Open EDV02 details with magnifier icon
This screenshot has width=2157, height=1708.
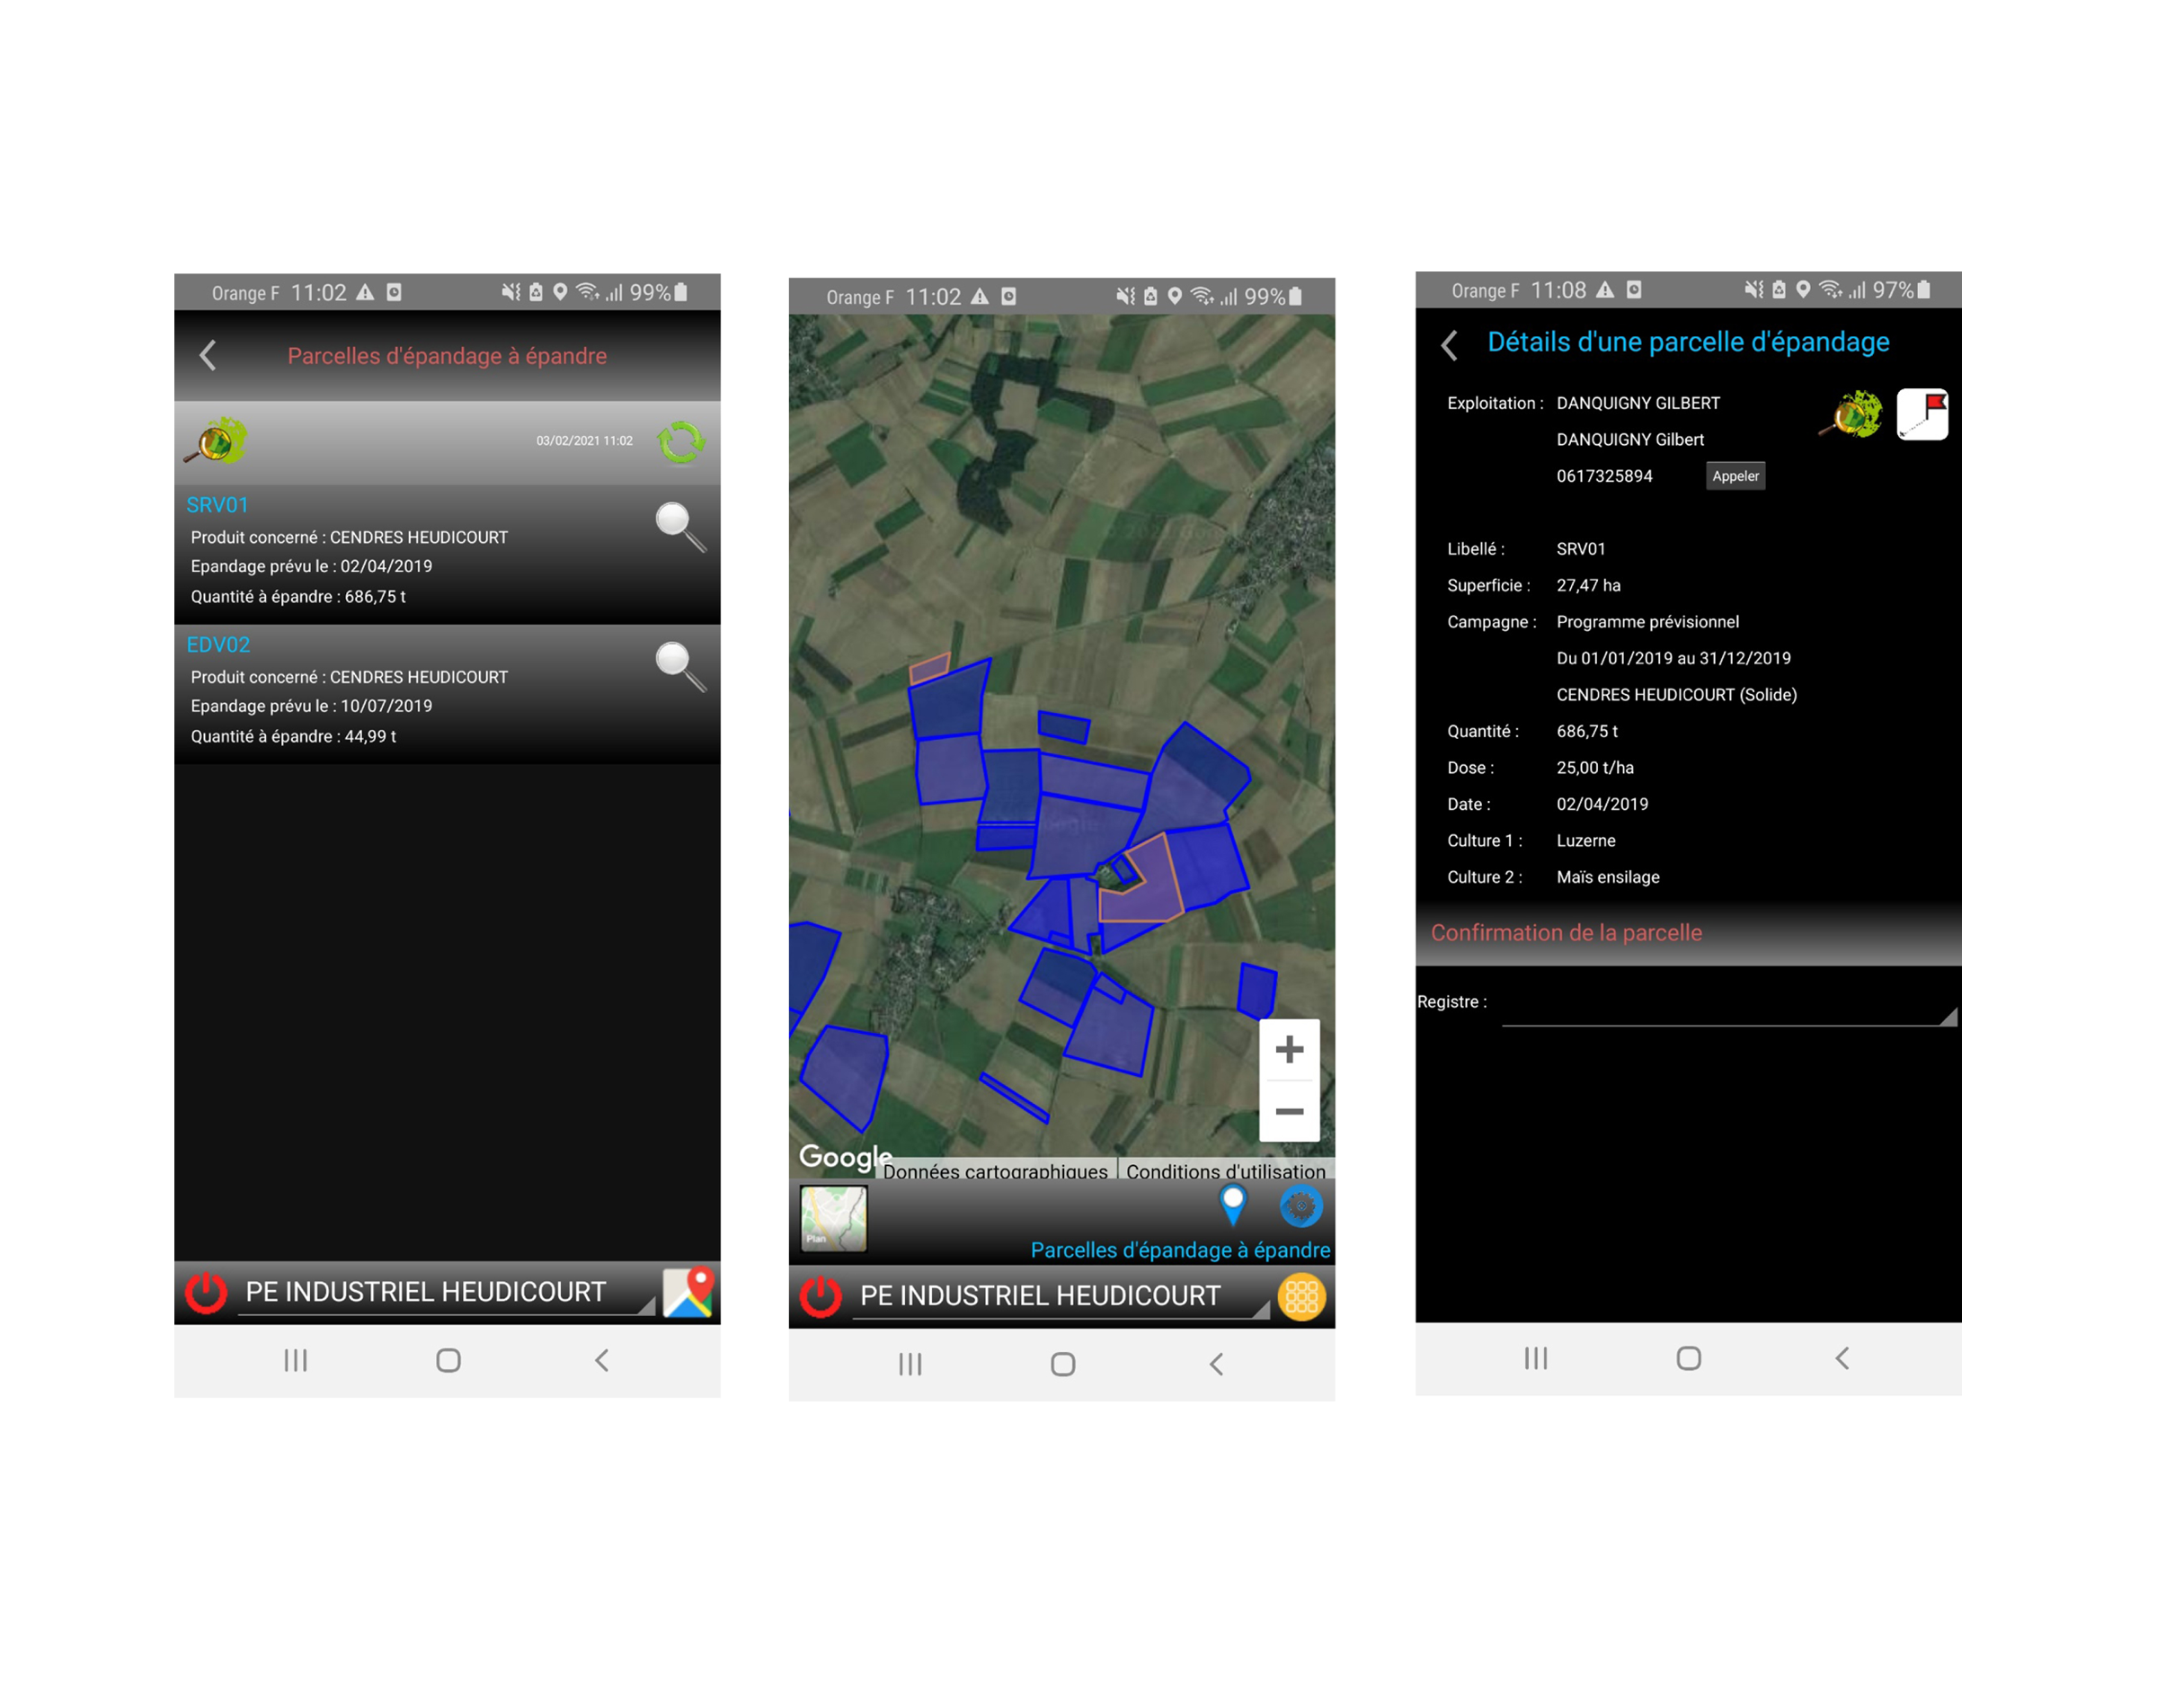click(x=679, y=666)
